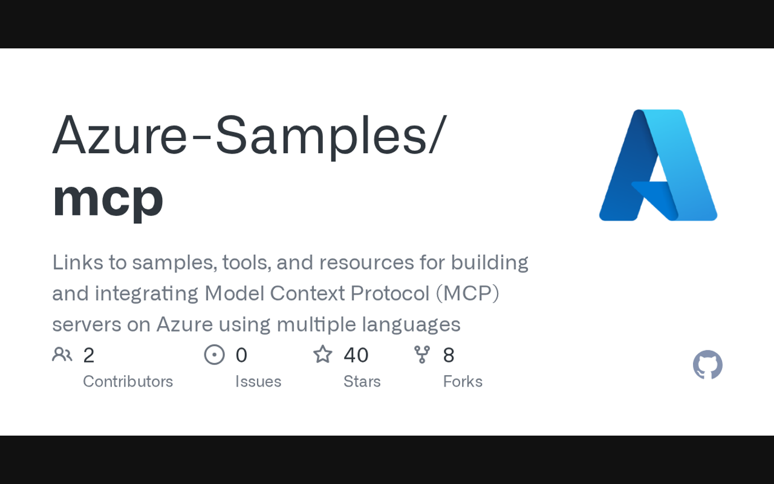774x484 pixels.
Task: Click "multiple languages" in the description
Action: tap(368, 325)
